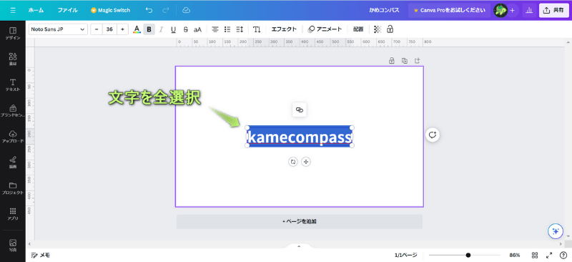Open 配置 position panel
Image resolution: width=572 pixels, height=262 pixels.
pyautogui.click(x=358, y=29)
